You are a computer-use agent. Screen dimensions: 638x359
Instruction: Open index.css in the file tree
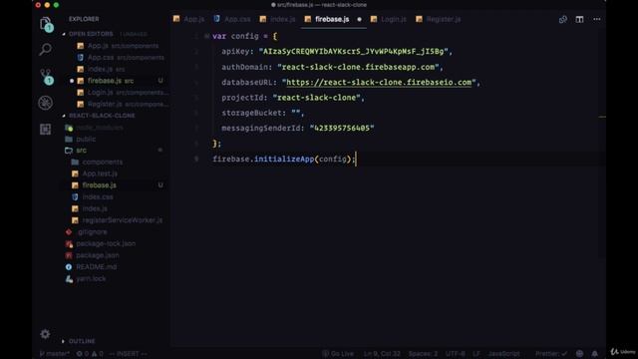coord(98,197)
